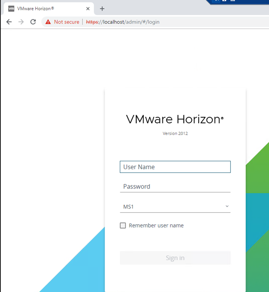Image resolution: width=269 pixels, height=292 pixels.
Task: Close the VMware Horizon tab
Action: click(88, 9)
